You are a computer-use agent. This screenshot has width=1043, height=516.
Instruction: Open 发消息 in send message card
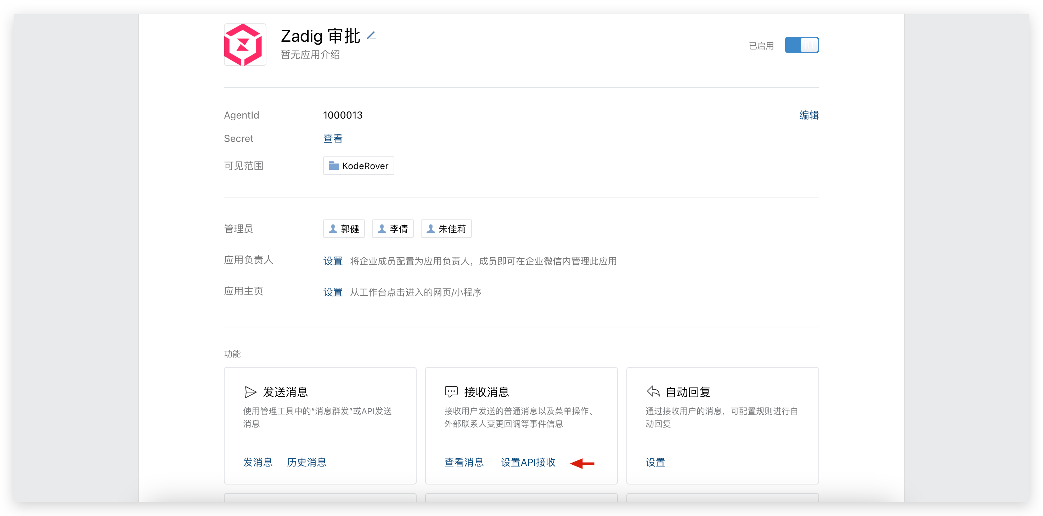[258, 462]
